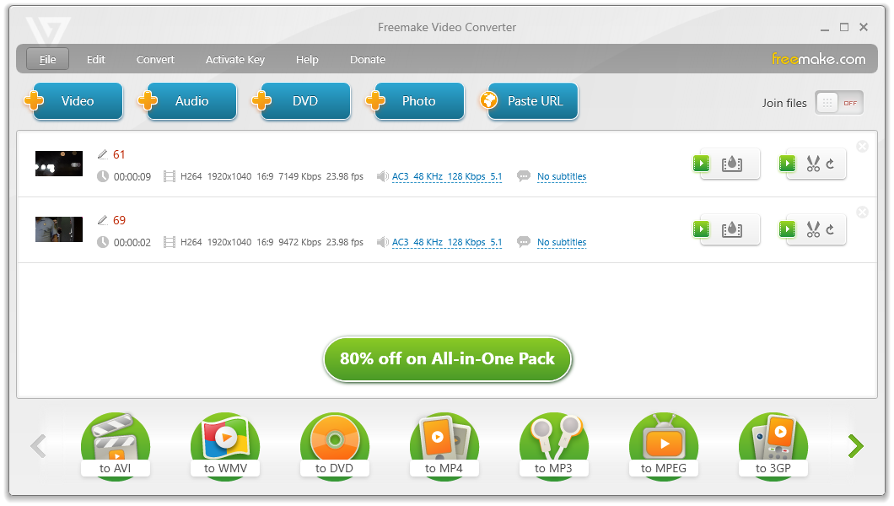Screen dimensions: 894x506
Task: Add a Video file
Action: (74, 101)
